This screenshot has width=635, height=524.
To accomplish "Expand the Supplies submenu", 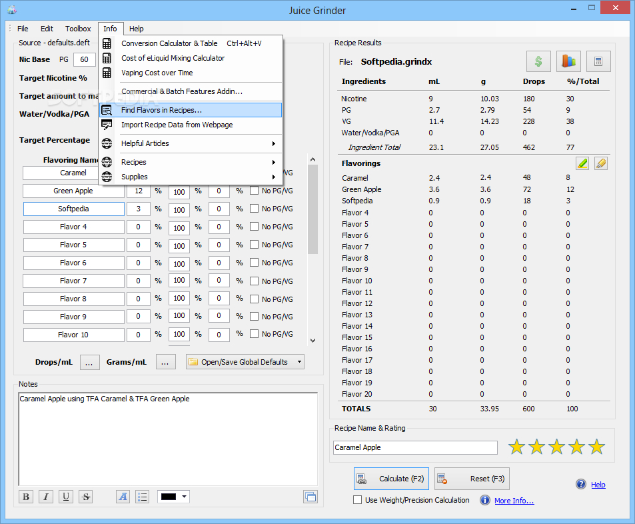I will tap(274, 177).
